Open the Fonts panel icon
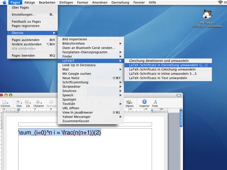This screenshot has height=170, width=227. 155,103
